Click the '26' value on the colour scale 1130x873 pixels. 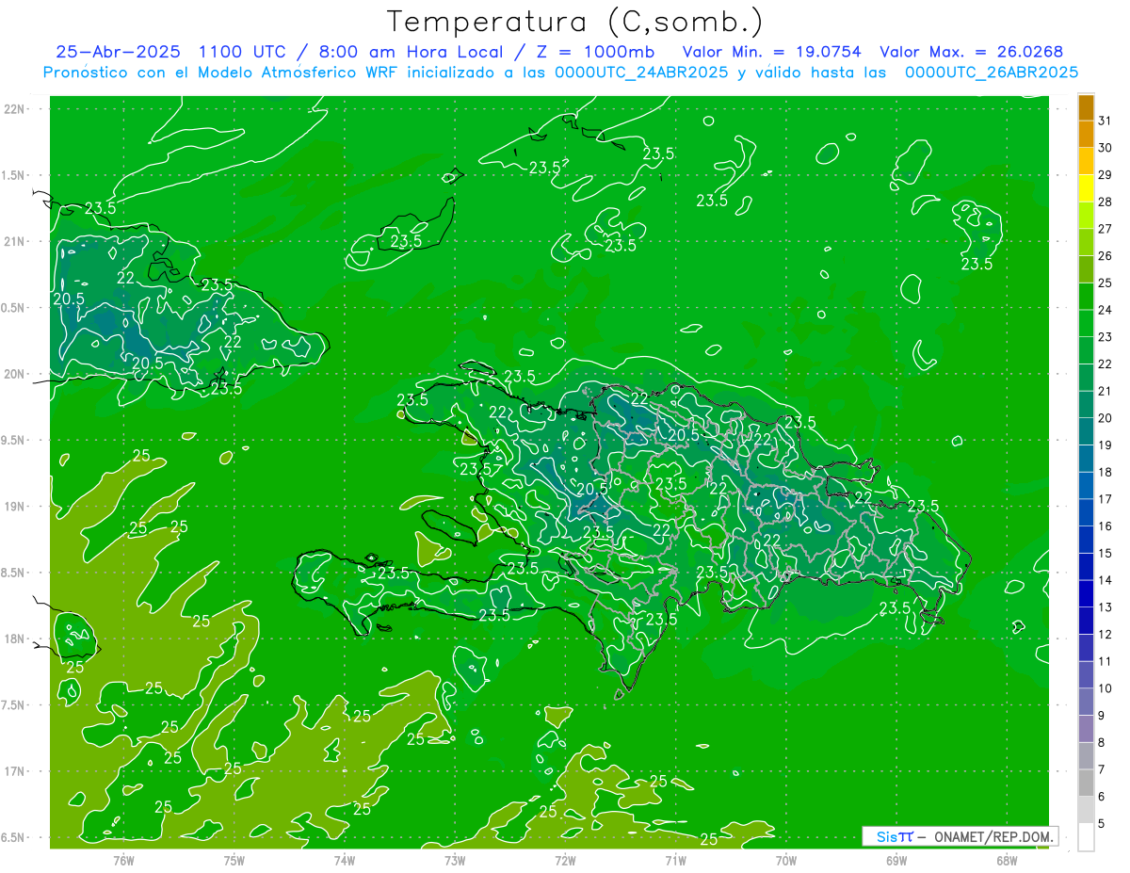click(1106, 256)
